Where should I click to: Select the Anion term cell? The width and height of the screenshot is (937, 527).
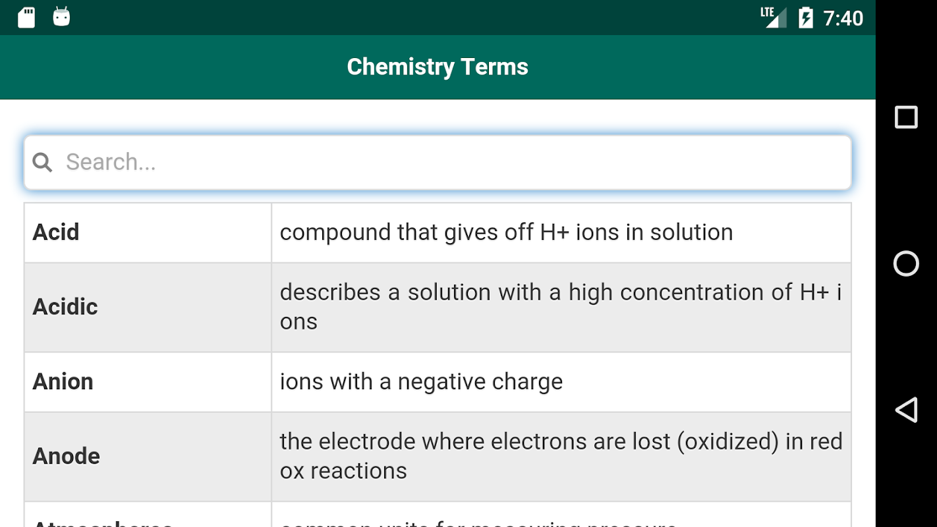[x=148, y=382]
